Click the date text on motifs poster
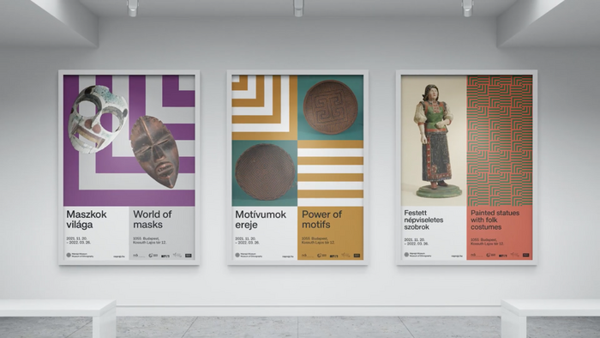The image size is (600, 338). pyautogui.click(x=247, y=240)
